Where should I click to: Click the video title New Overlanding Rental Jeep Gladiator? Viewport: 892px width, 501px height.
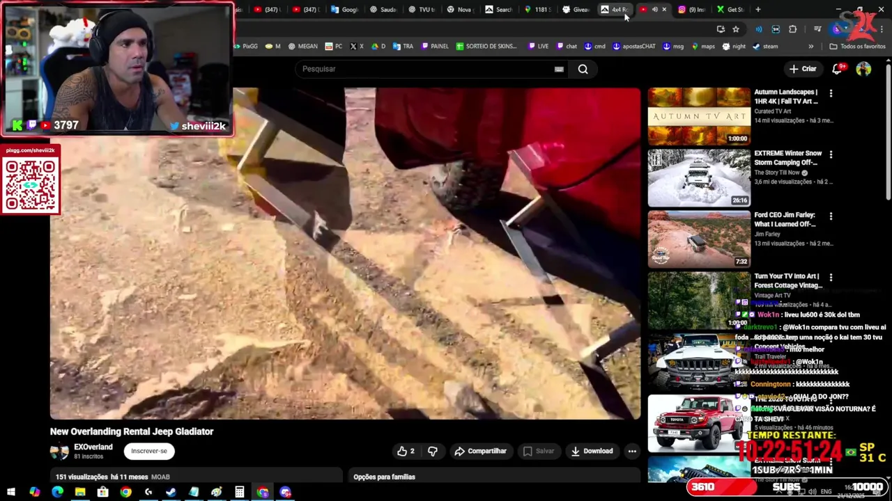pyautogui.click(x=132, y=431)
